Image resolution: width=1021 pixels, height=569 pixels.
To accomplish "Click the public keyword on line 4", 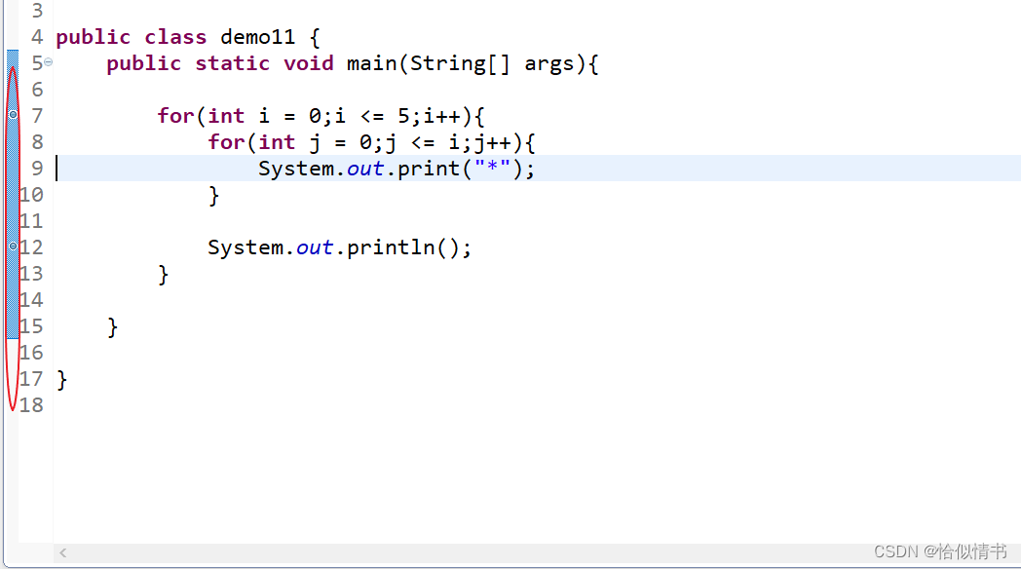I will (94, 37).
